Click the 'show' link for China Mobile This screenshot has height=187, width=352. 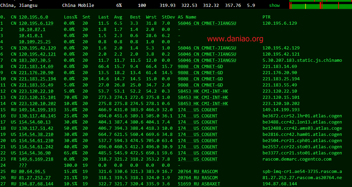coord(274,5)
